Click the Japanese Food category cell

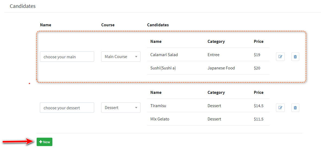coord(221,68)
